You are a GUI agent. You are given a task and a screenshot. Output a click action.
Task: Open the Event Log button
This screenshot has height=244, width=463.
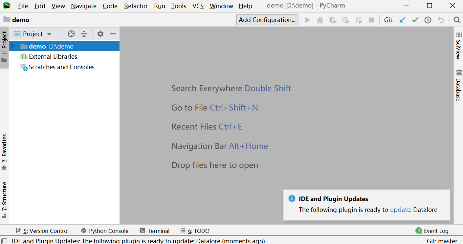point(432,231)
